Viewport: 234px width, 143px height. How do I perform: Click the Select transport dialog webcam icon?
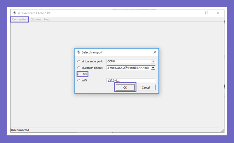79,52
